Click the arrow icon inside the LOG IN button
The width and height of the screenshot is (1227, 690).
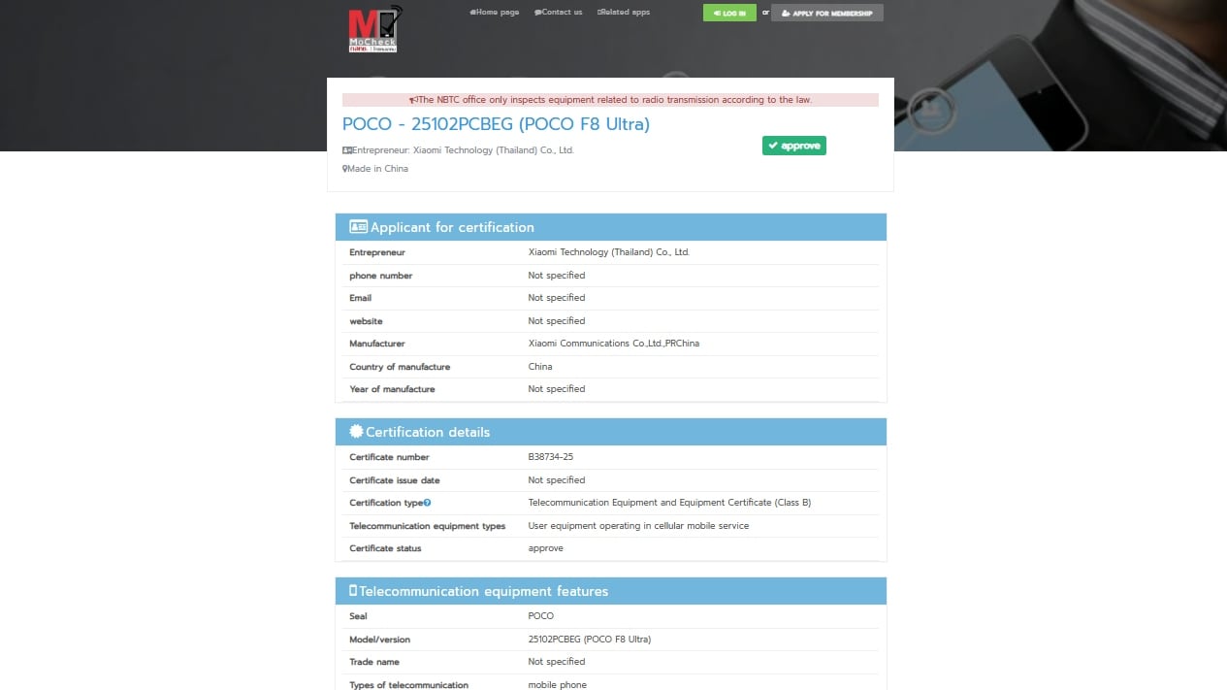pyautogui.click(x=717, y=13)
